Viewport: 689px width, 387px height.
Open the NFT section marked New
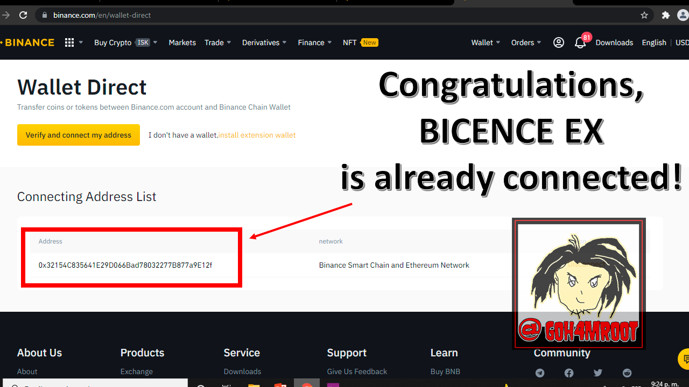point(361,42)
